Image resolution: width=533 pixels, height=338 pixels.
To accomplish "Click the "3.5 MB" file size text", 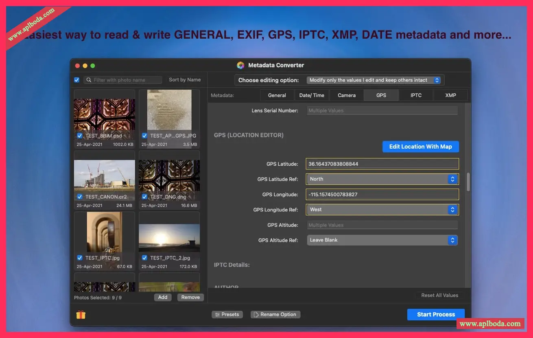I will point(190,145).
